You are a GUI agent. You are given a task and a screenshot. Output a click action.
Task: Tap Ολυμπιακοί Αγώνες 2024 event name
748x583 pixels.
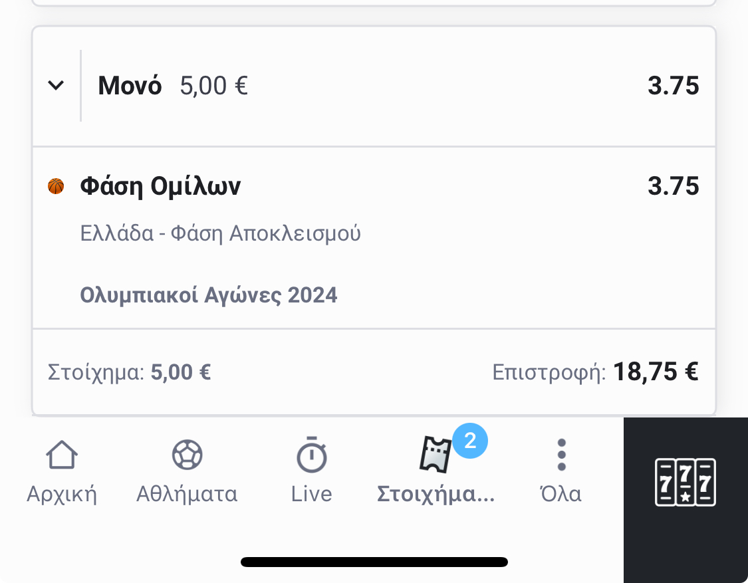point(209,294)
